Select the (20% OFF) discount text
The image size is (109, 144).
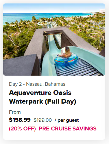(x=22, y=128)
